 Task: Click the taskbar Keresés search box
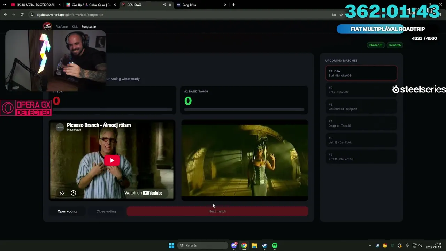pos(202,245)
